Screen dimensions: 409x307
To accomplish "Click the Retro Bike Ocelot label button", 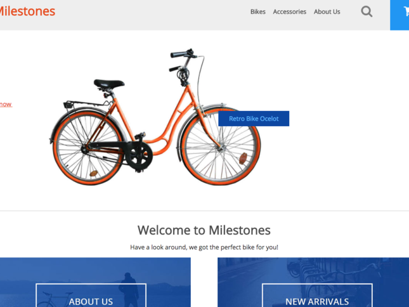I will point(254,119).
